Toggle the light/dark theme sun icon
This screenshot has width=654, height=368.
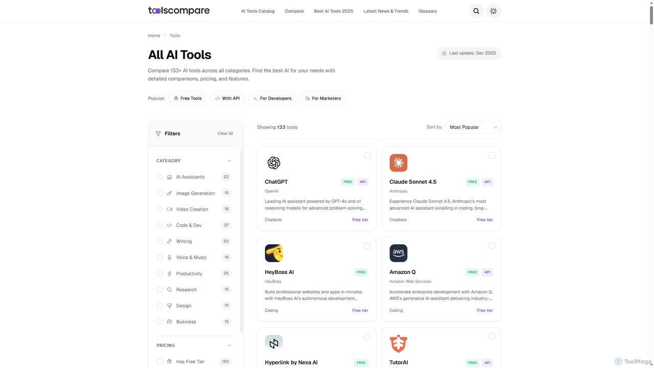click(x=493, y=11)
